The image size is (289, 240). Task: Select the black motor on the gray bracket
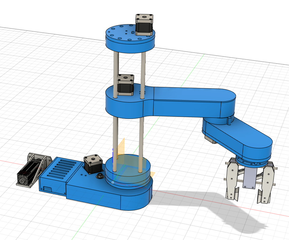tap(28, 173)
